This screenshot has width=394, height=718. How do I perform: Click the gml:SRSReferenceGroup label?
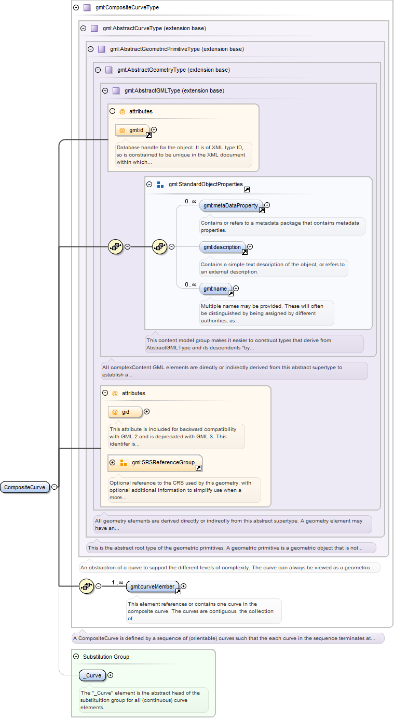pyautogui.click(x=163, y=462)
